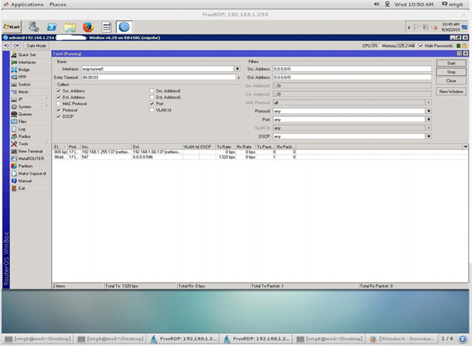Click the workspace switcher 1 / 4
This screenshot has width=472, height=346.
coord(447,339)
